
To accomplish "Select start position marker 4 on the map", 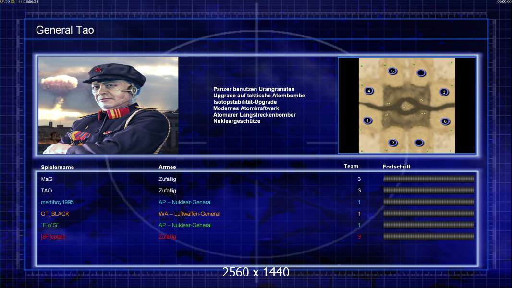I will point(369,91).
